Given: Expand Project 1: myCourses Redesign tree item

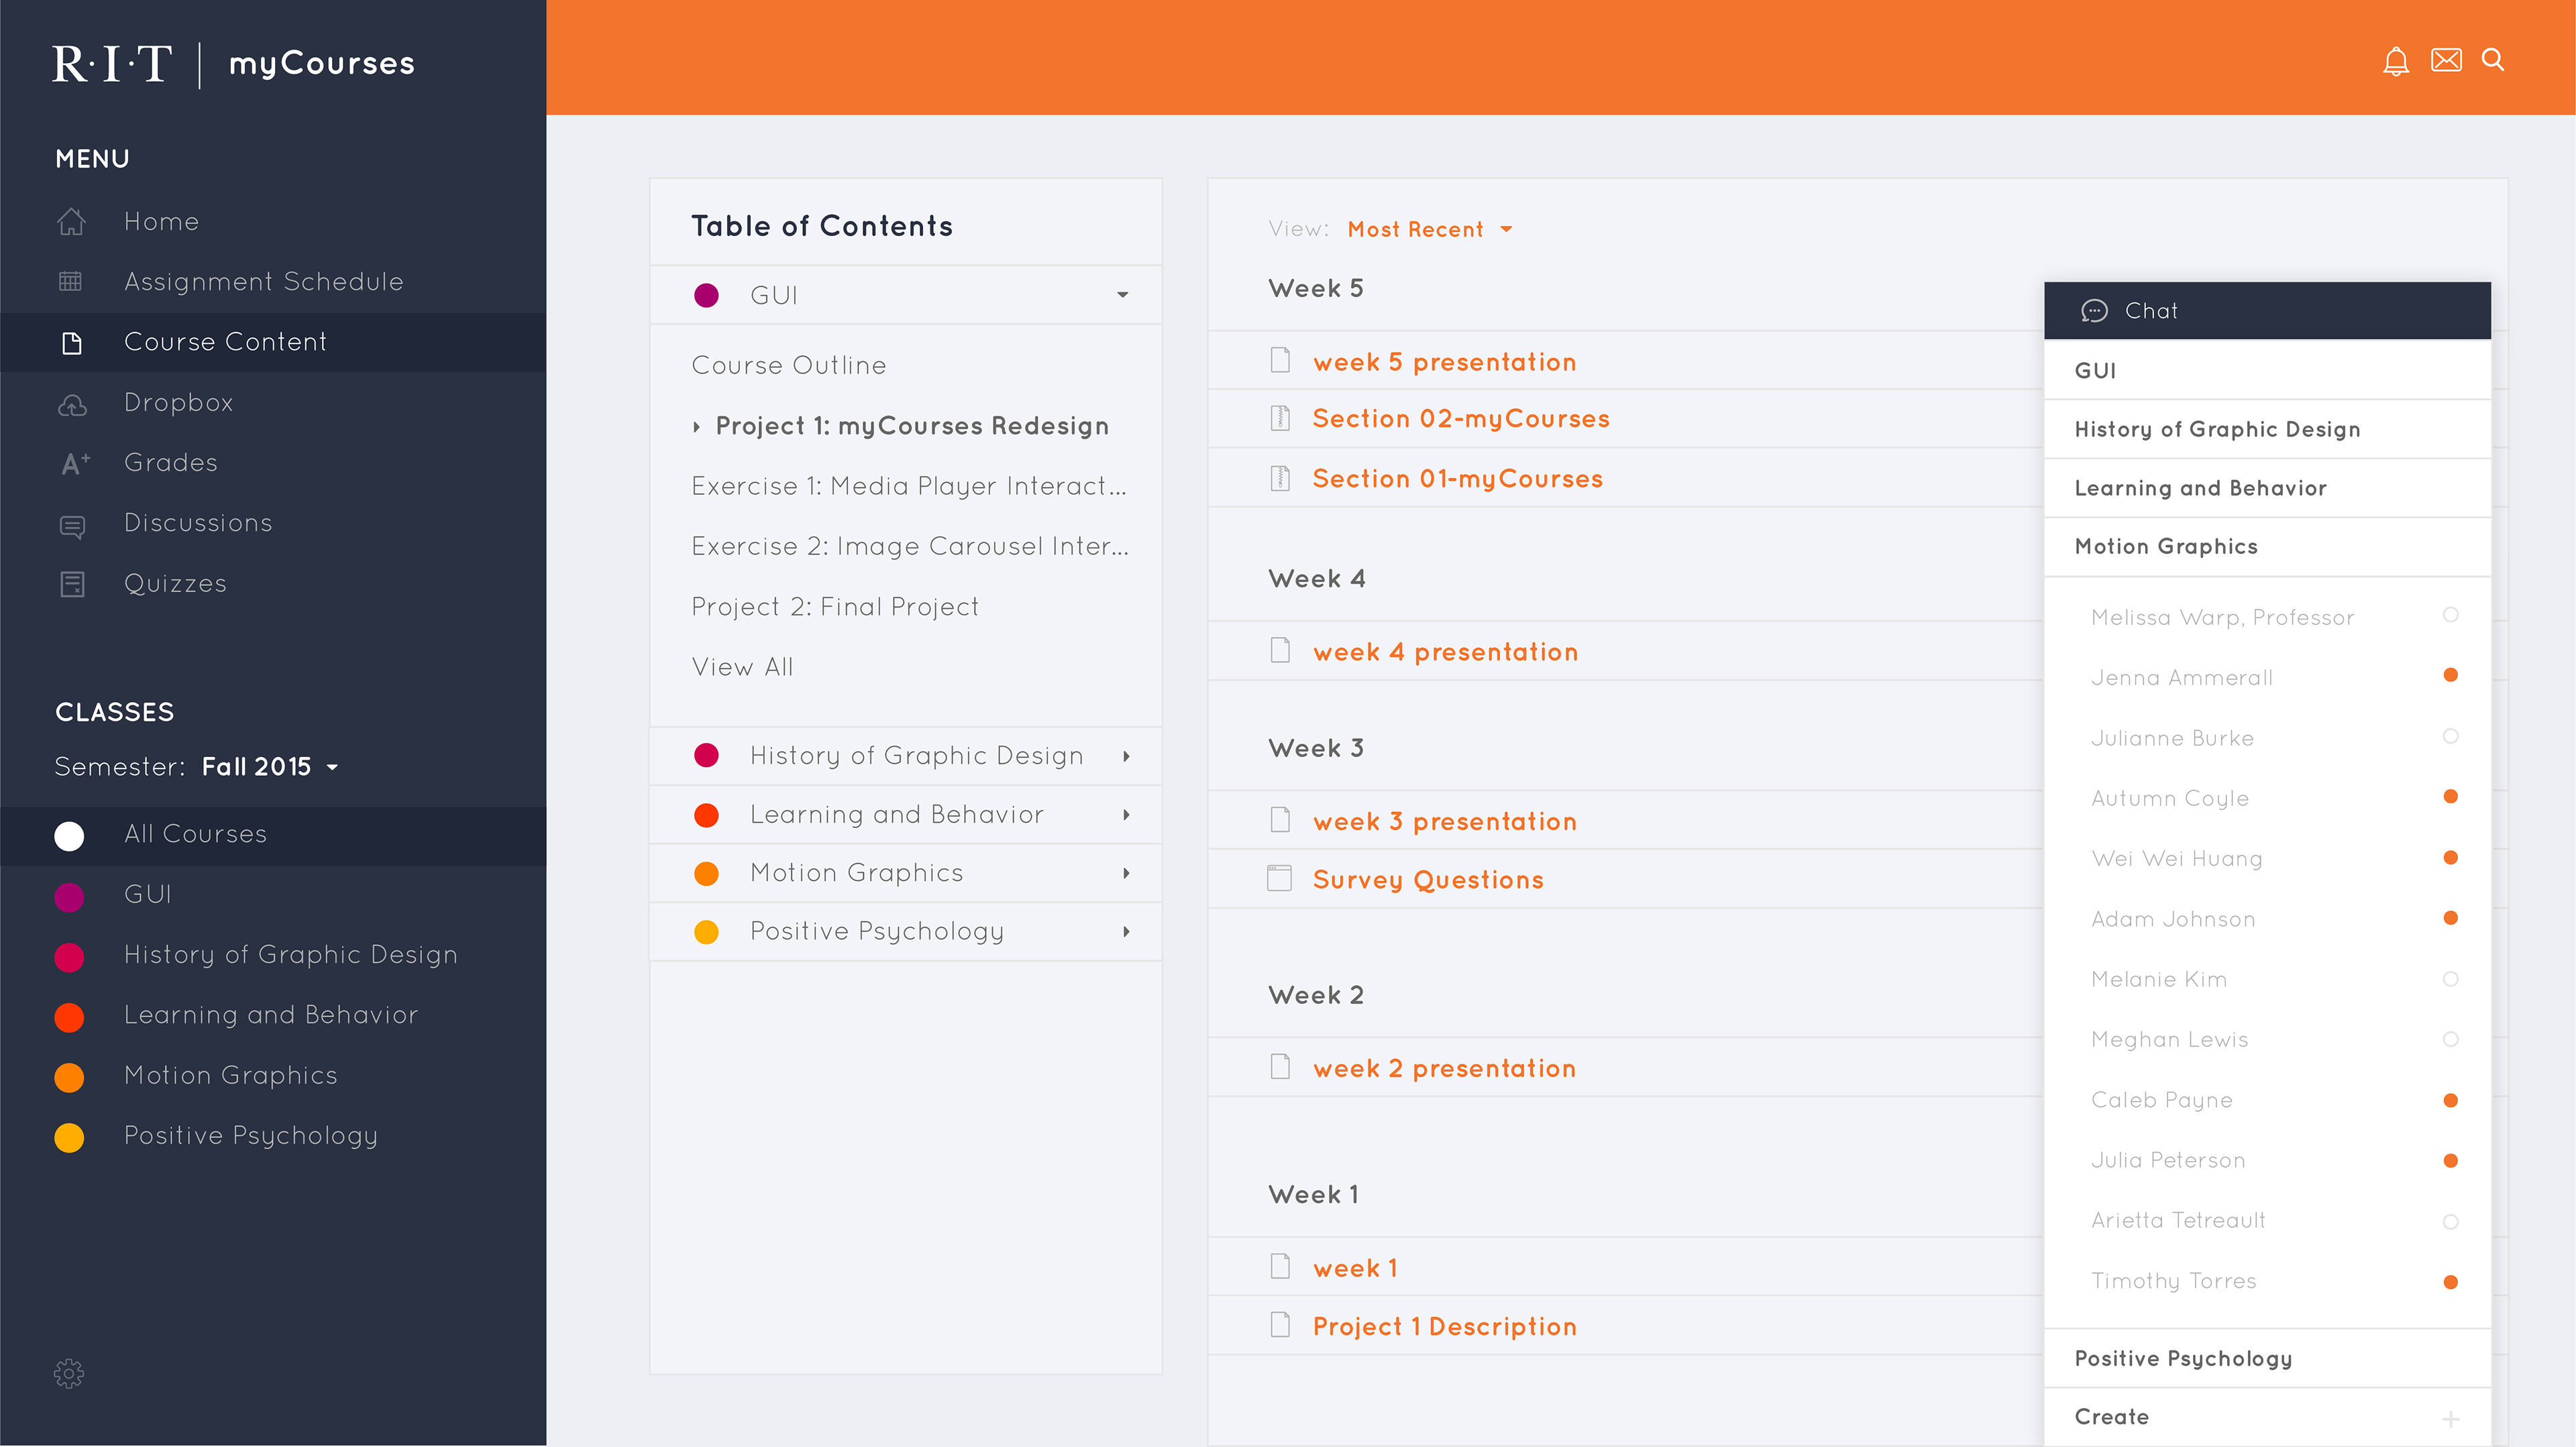Looking at the screenshot, I should point(697,428).
